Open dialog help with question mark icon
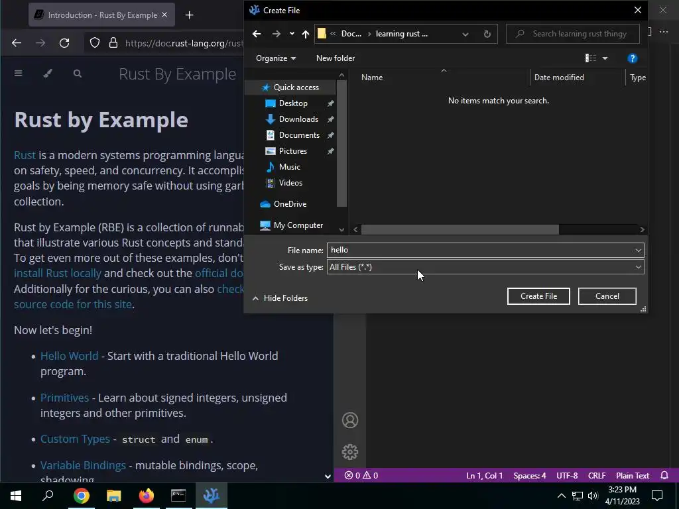 (x=632, y=58)
